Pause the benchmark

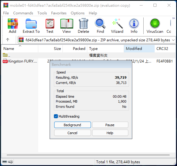(110, 125)
